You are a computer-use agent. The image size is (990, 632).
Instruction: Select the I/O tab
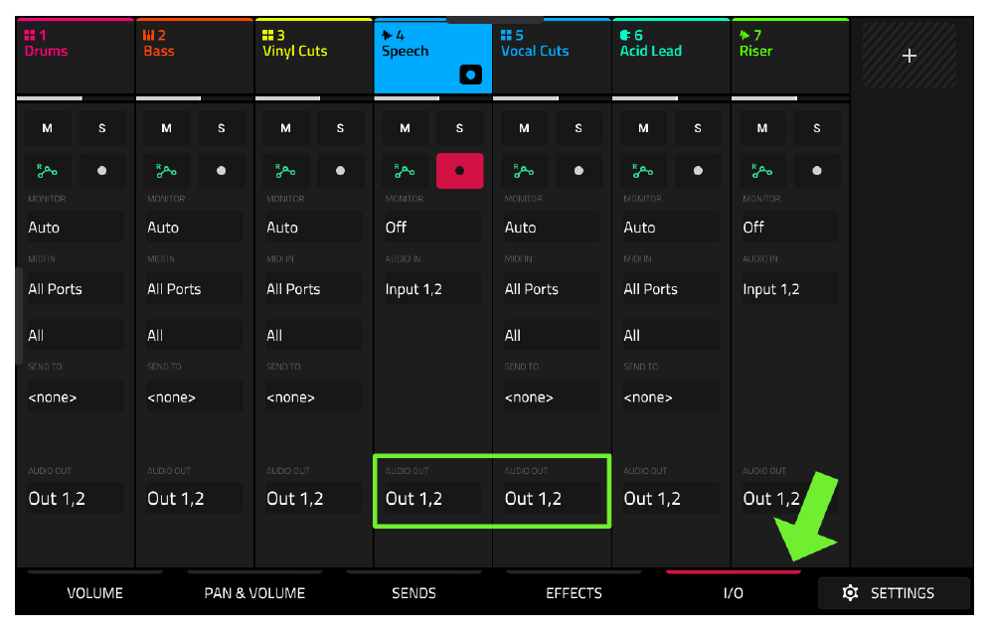point(733,593)
